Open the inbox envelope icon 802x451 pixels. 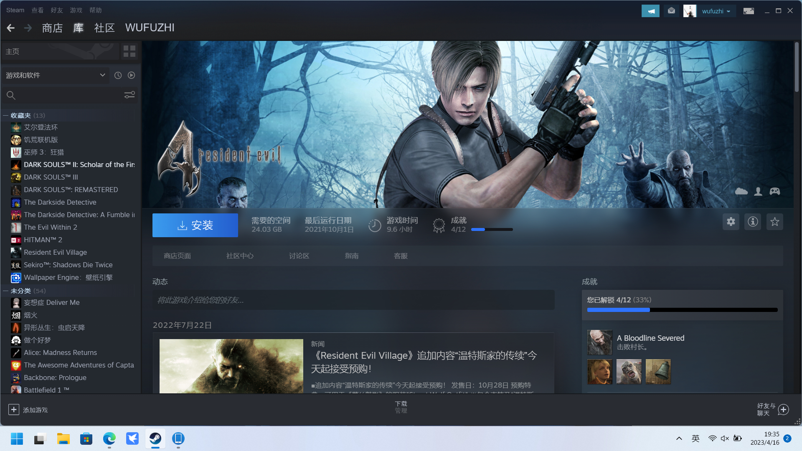[671, 11]
